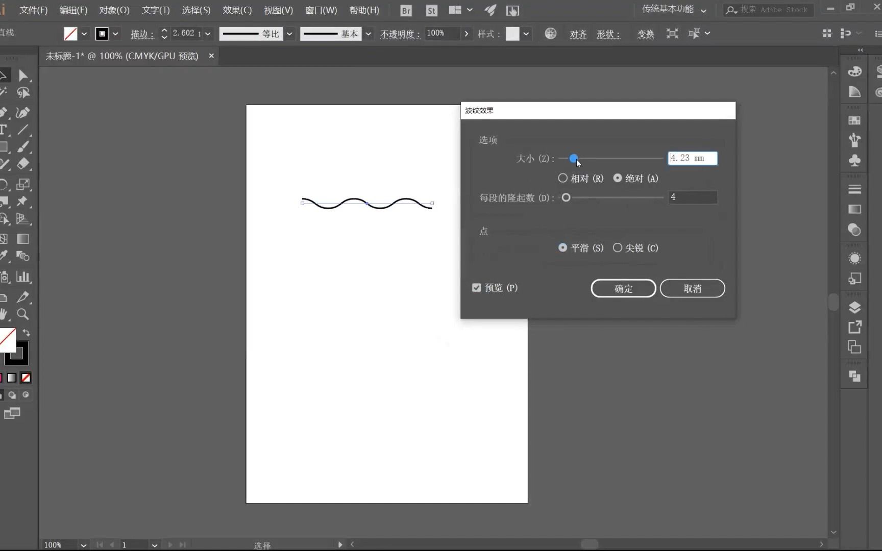Screen dimensions: 882x551
Task: Set fill to None in toolbar
Action: pos(26,378)
